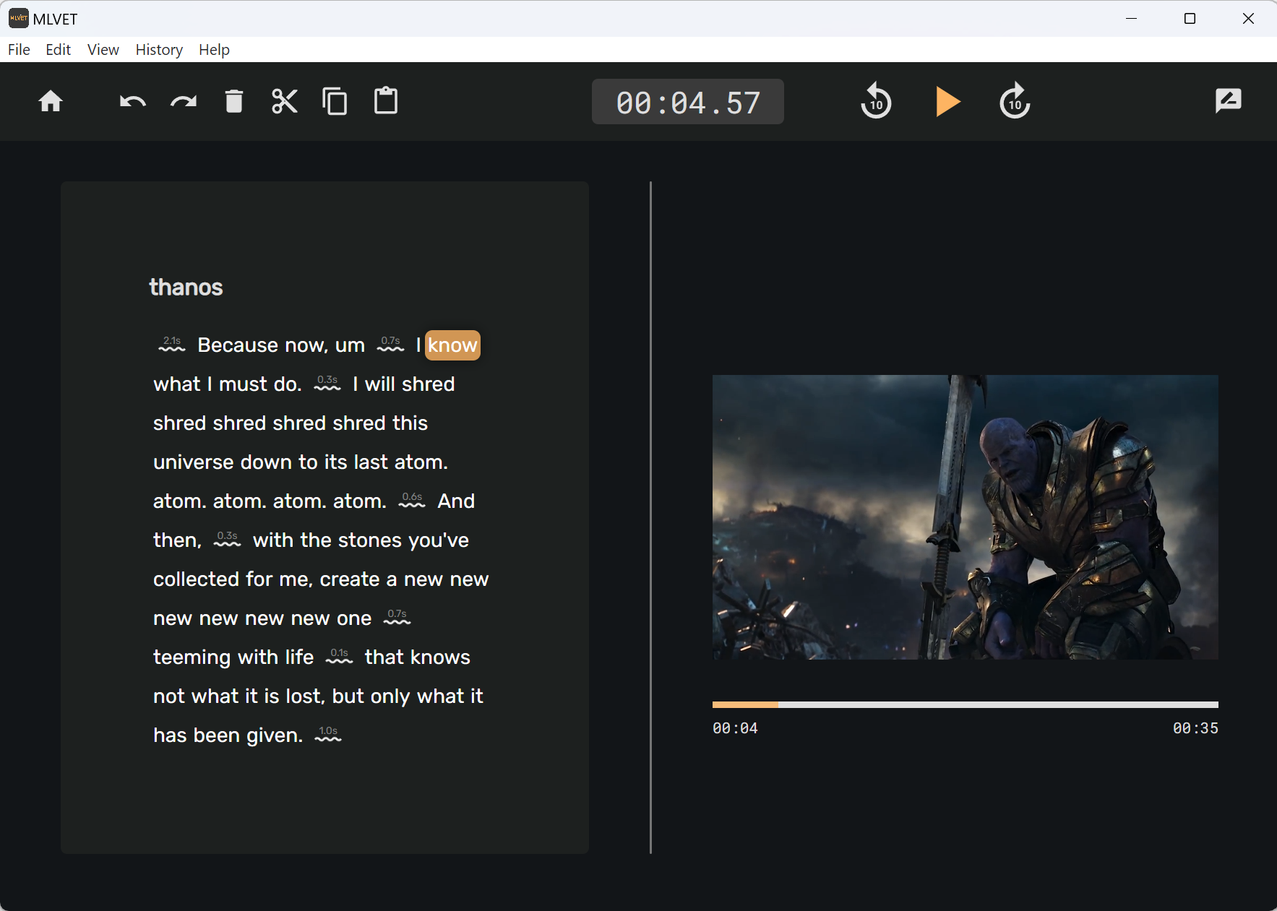Skip forward 10 seconds
The image size is (1277, 911).
(1015, 100)
